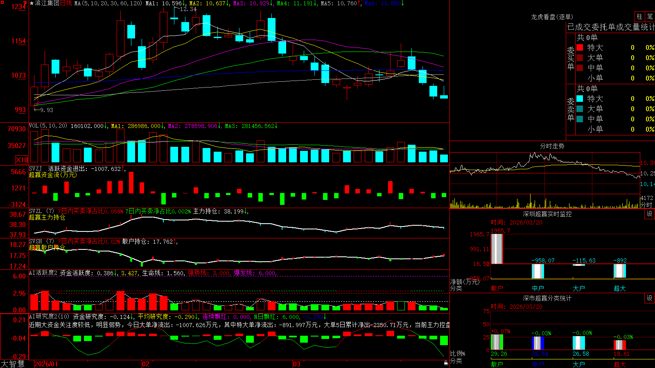Click the star beside 滨江集团
The height and width of the screenshot is (368, 655).
point(32,3)
